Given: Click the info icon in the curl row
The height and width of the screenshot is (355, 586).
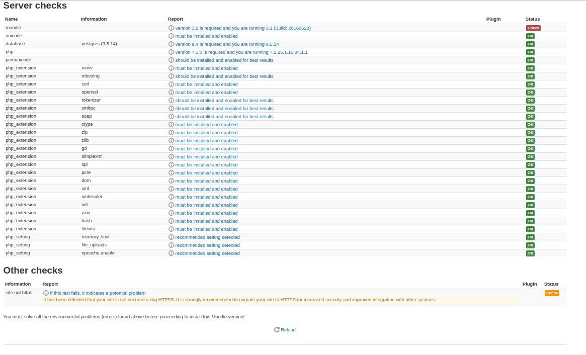Looking at the screenshot, I should pyautogui.click(x=171, y=84).
